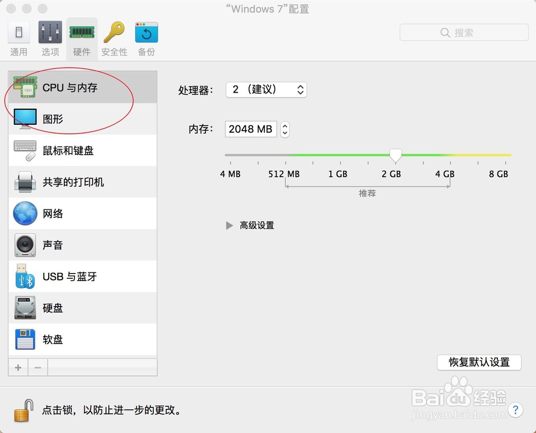This screenshot has height=433, width=536.
Task: Select the 鼠标和键盘 row
Action: pyautogui.click(x=83, y=150)
